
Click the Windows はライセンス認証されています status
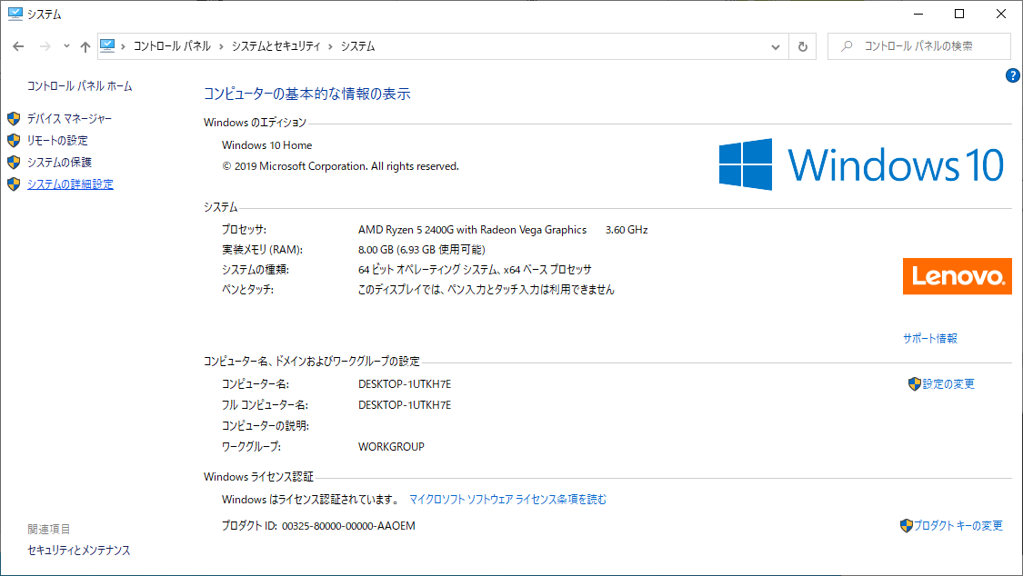pyautogui.click(x=311, y=499)
